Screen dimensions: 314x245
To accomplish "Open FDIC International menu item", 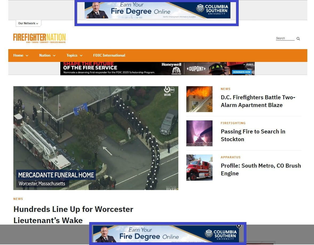I will [x=109, y=56].
